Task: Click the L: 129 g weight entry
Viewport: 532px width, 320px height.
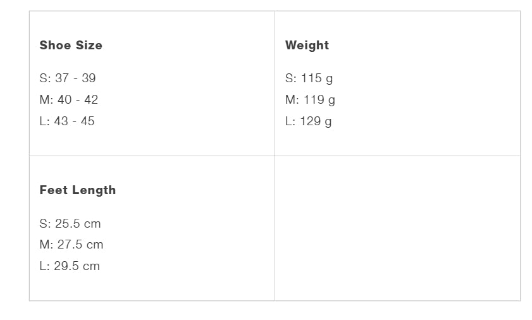Action: click(308, 121)
